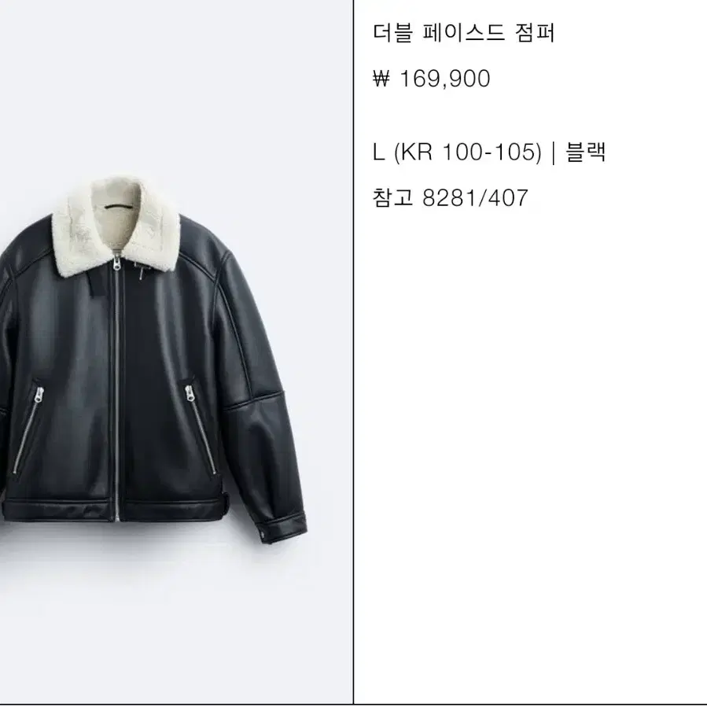Click the right pocket zipper on jacket

pos(201,429)
